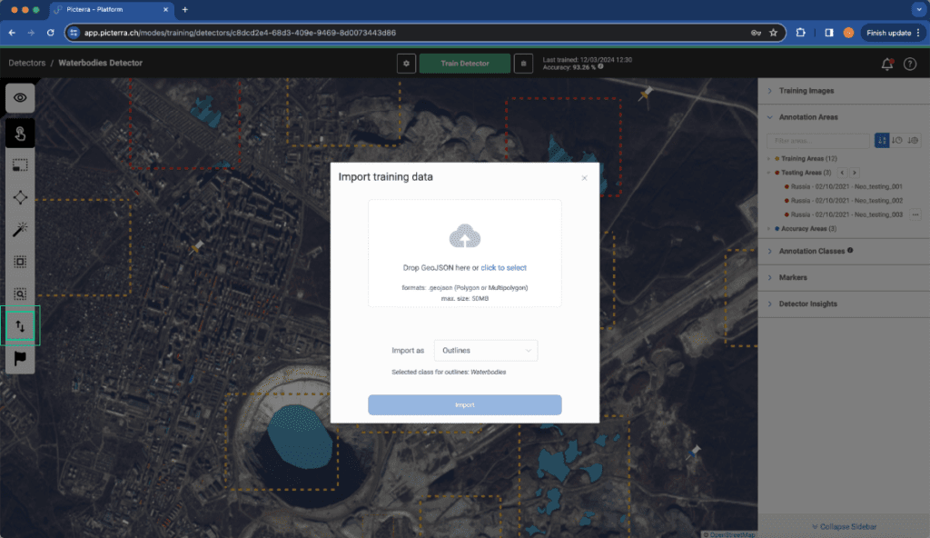930x538 pixels.
Task: Click the help question mark icon
Action: [x=910, y=64]
